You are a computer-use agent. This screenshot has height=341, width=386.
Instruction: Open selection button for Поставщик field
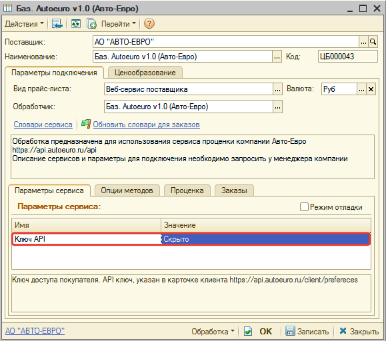click(363, 42)
